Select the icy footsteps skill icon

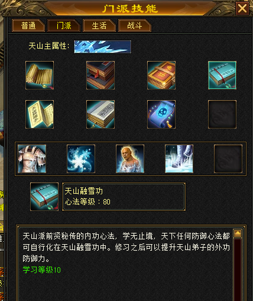coord(179,159)
